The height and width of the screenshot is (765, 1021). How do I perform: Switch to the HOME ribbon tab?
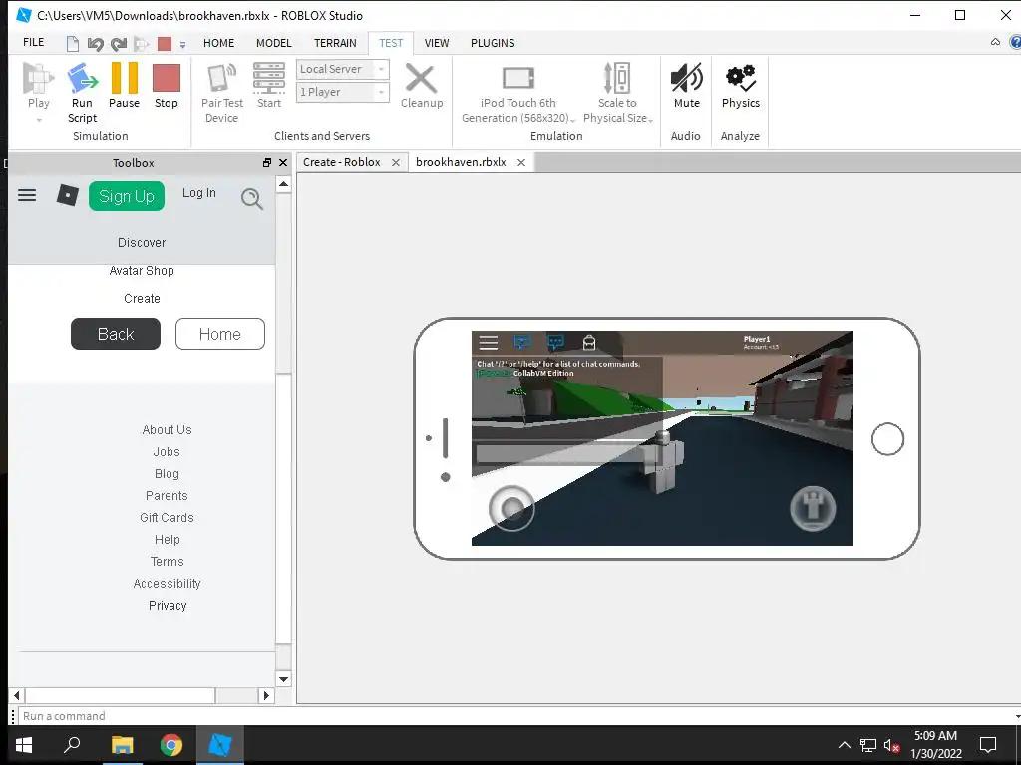pyautogui.click(x=218, y=43)
